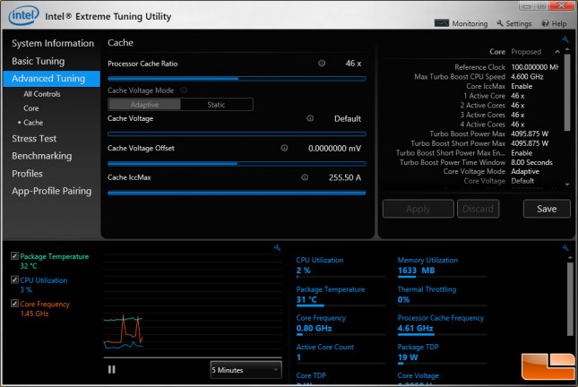Open Benchmarking section

click(41, 156)
